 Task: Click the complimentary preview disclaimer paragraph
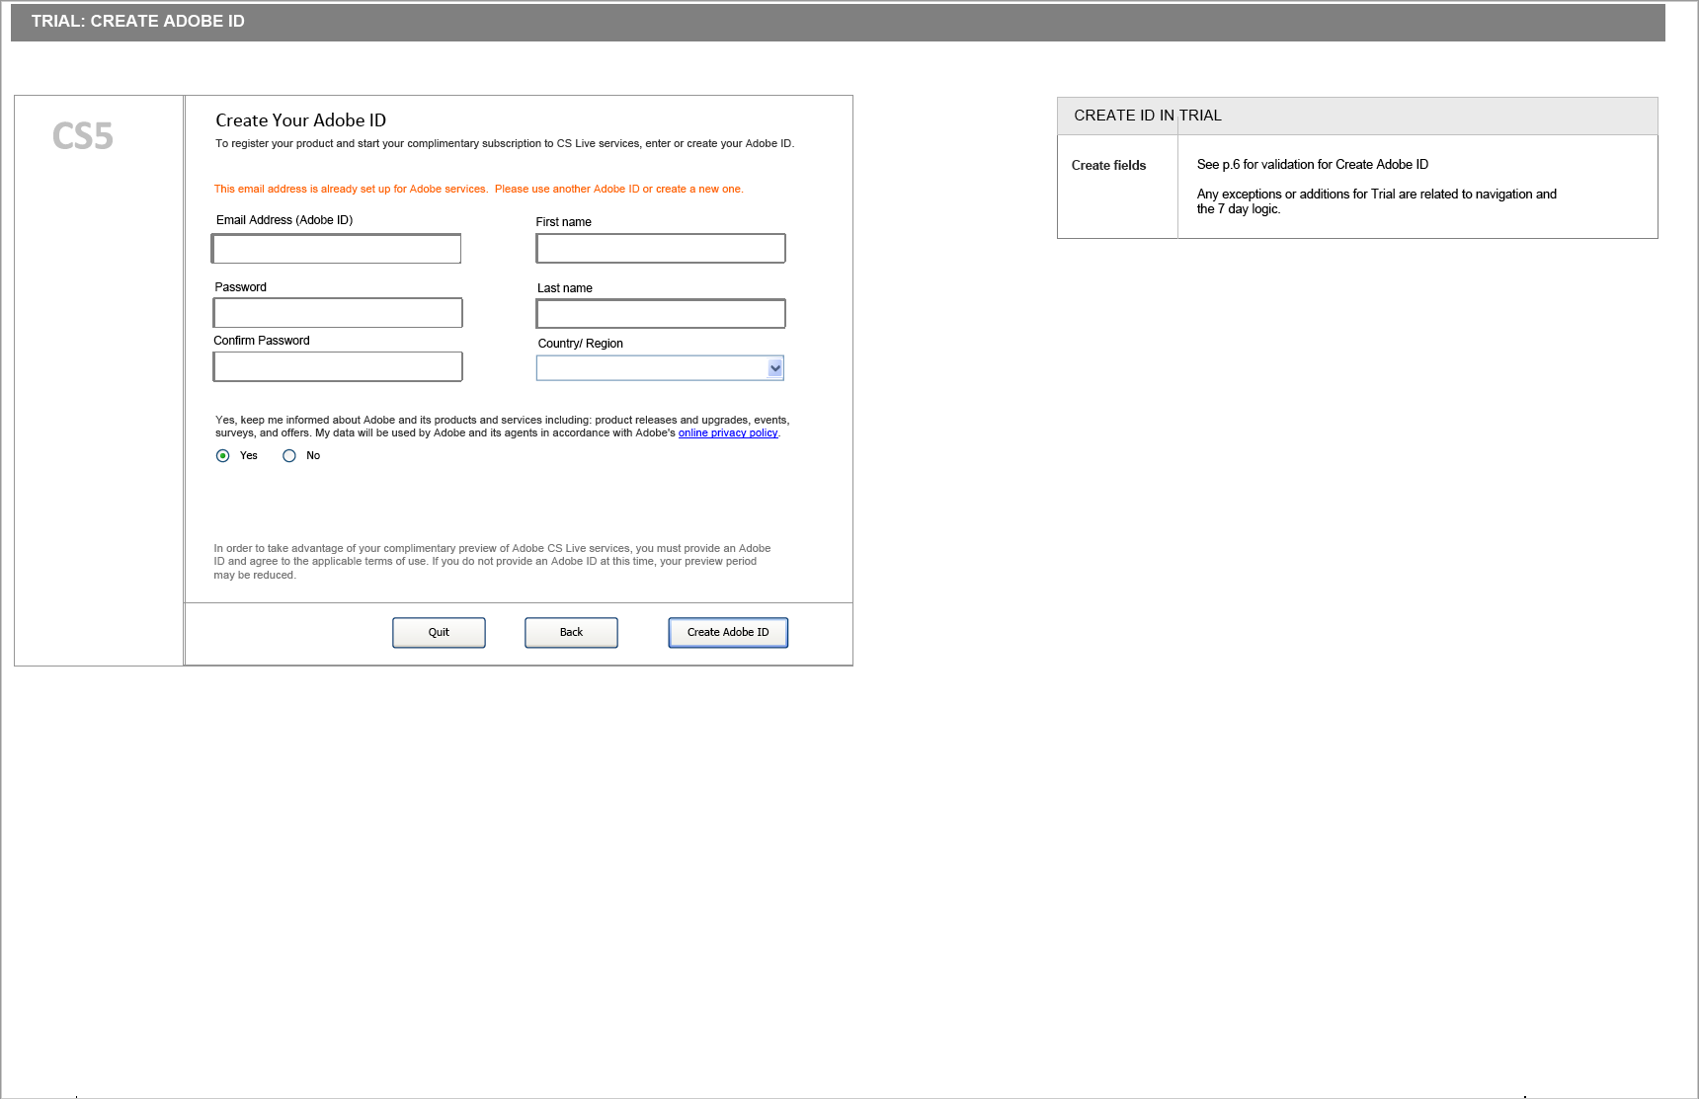[492, 562]
